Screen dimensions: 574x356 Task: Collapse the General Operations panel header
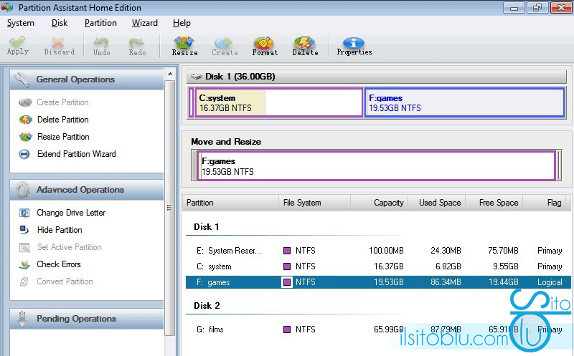(x=87, y=80)
